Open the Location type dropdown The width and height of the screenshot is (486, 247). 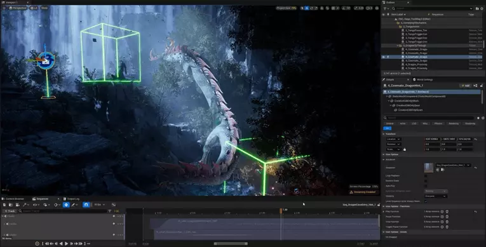(x=394, y=139)
